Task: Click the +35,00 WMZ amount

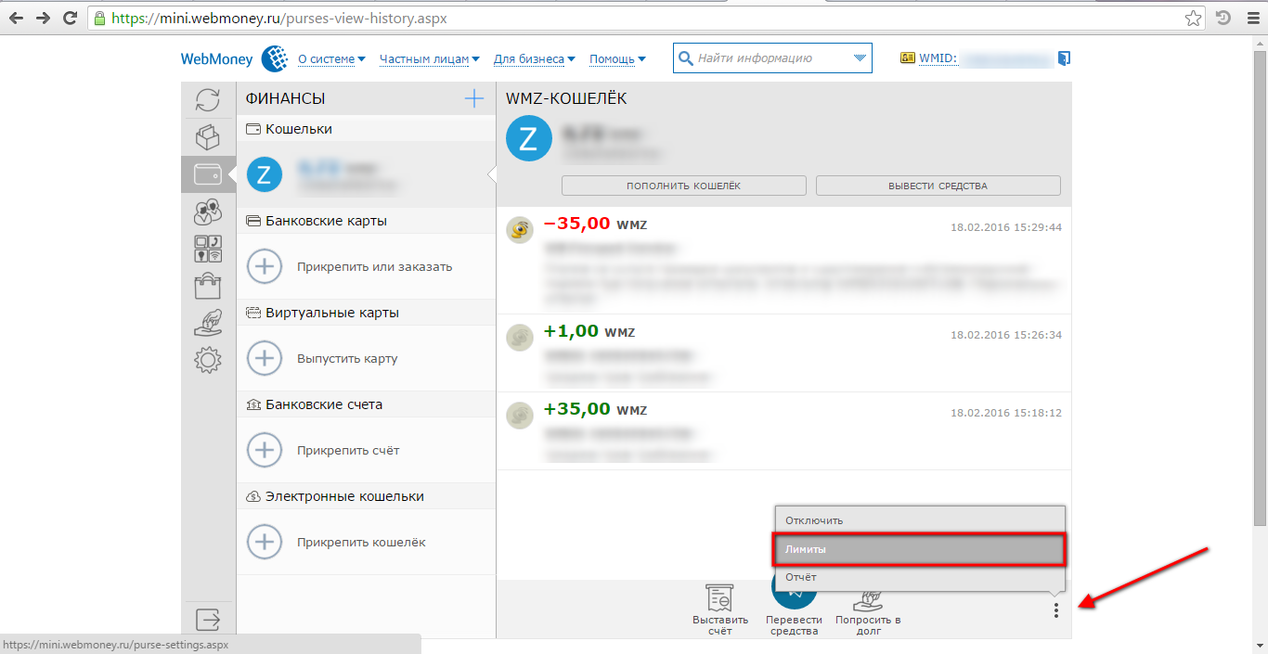Action: tap(595, 409)
